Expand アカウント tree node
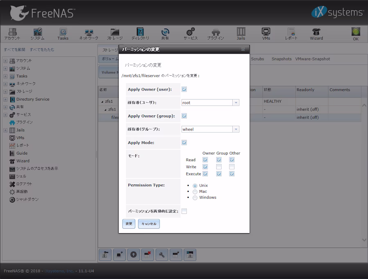This screenshot has height=279, width=368. (x=5, y=61)
